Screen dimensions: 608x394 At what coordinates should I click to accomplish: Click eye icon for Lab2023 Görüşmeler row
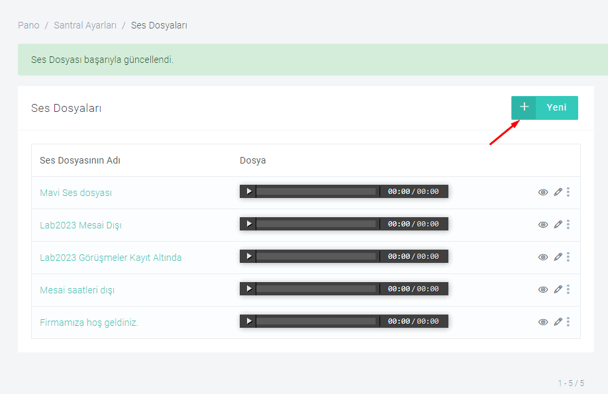[x=543, y=257]
